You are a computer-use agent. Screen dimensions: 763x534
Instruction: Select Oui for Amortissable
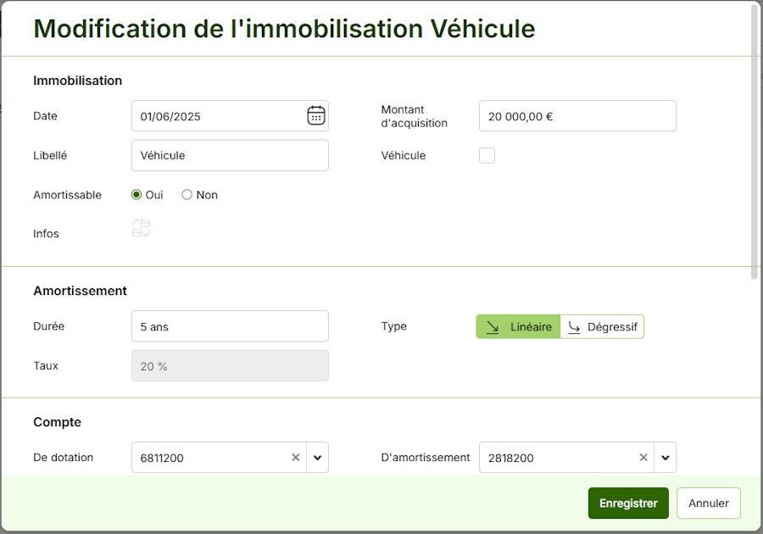click(136, 195)
